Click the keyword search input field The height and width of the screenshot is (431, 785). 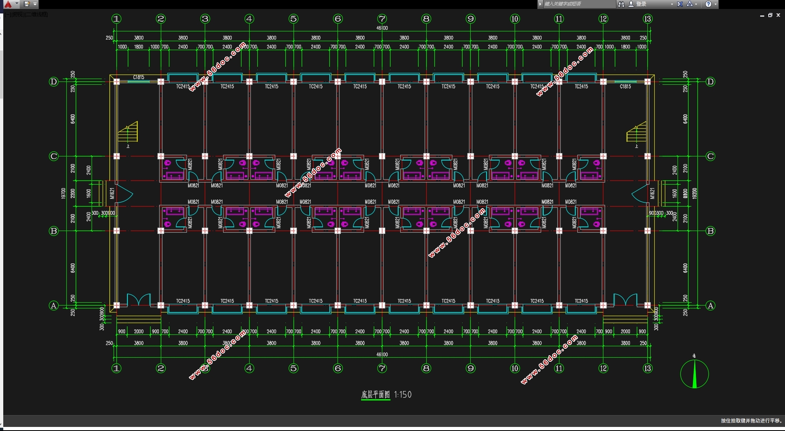578,4
